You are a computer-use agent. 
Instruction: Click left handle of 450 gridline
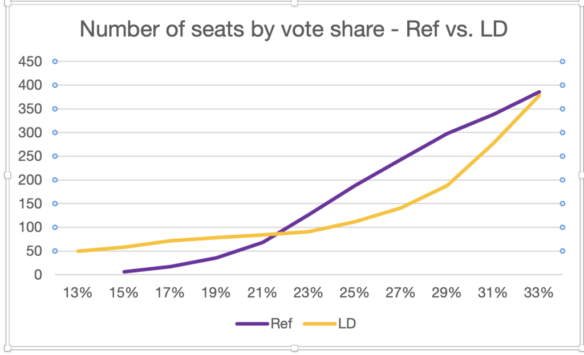coord(55,62)
